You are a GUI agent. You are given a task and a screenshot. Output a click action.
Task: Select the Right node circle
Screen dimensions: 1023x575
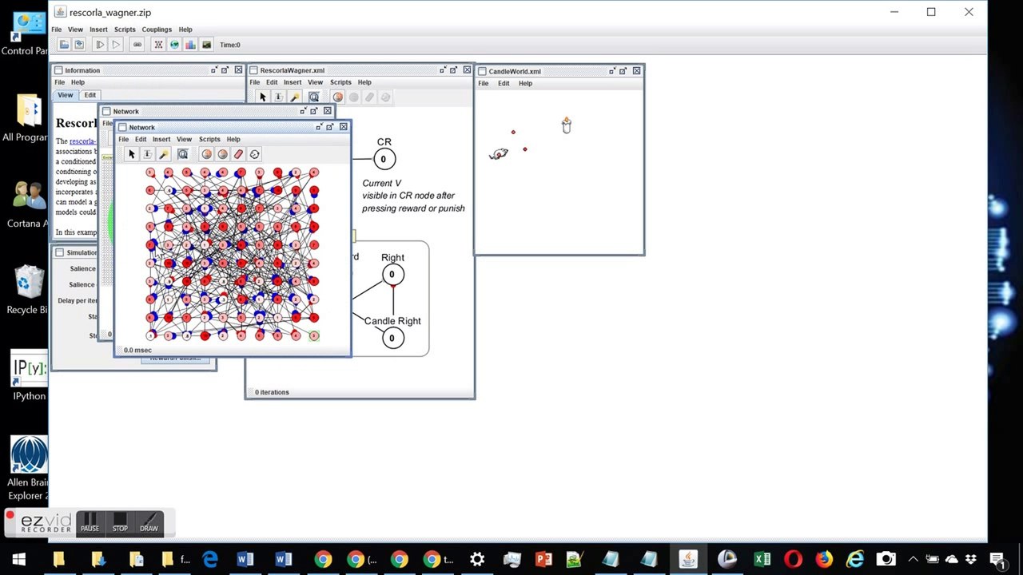[392, 275]
